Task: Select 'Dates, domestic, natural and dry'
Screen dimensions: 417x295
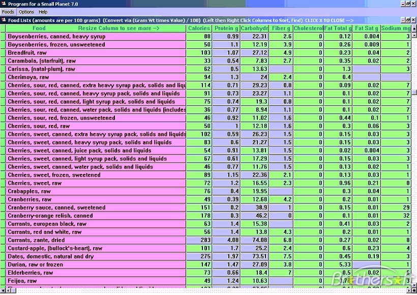Action: pyautogui.click(x=96, y=256)
